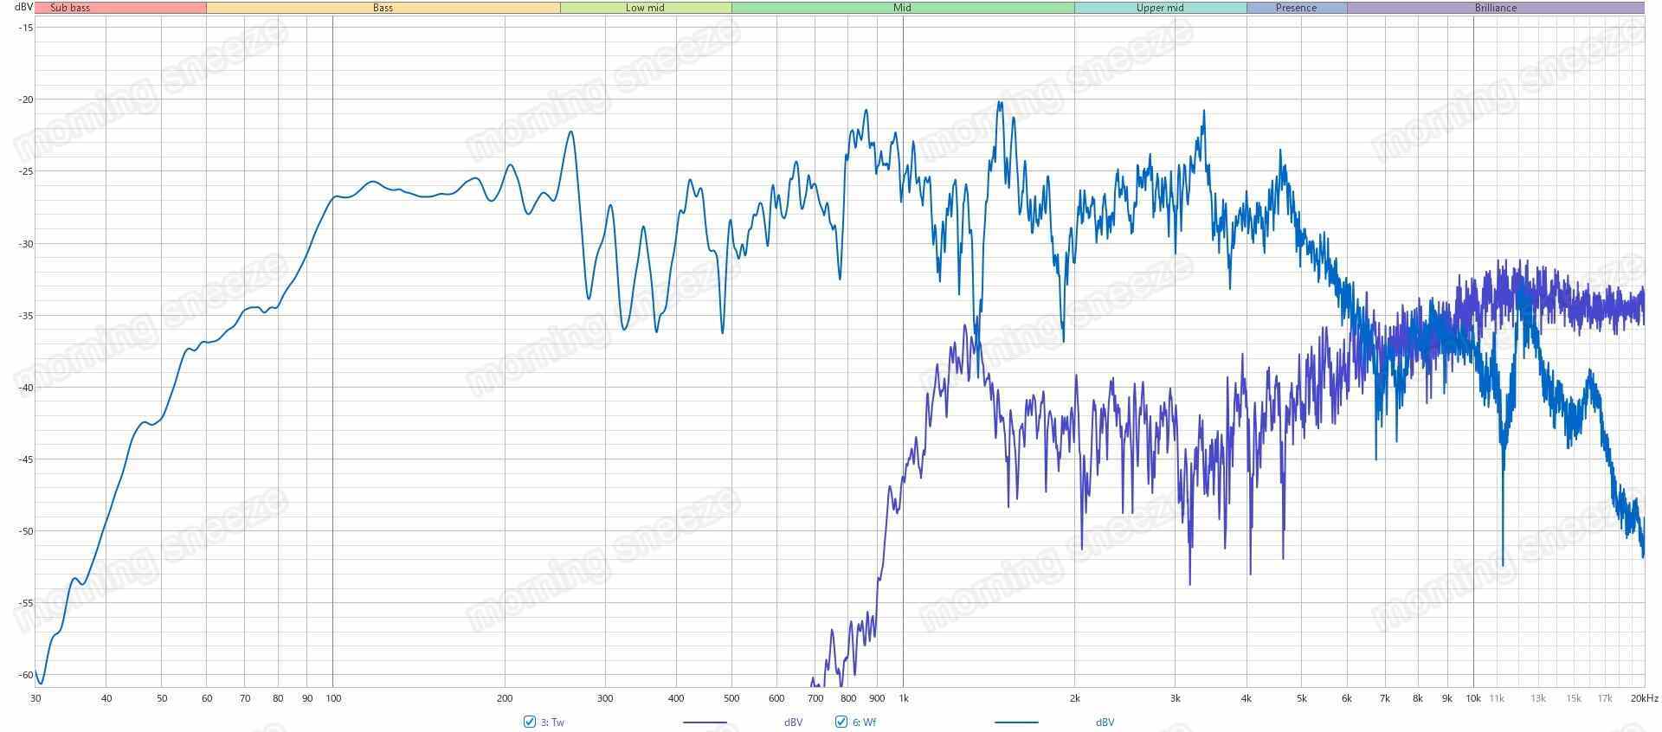
Task: Click the blue Wf legend line sample
Action: pyautogui.click(x=1016, y=722)
